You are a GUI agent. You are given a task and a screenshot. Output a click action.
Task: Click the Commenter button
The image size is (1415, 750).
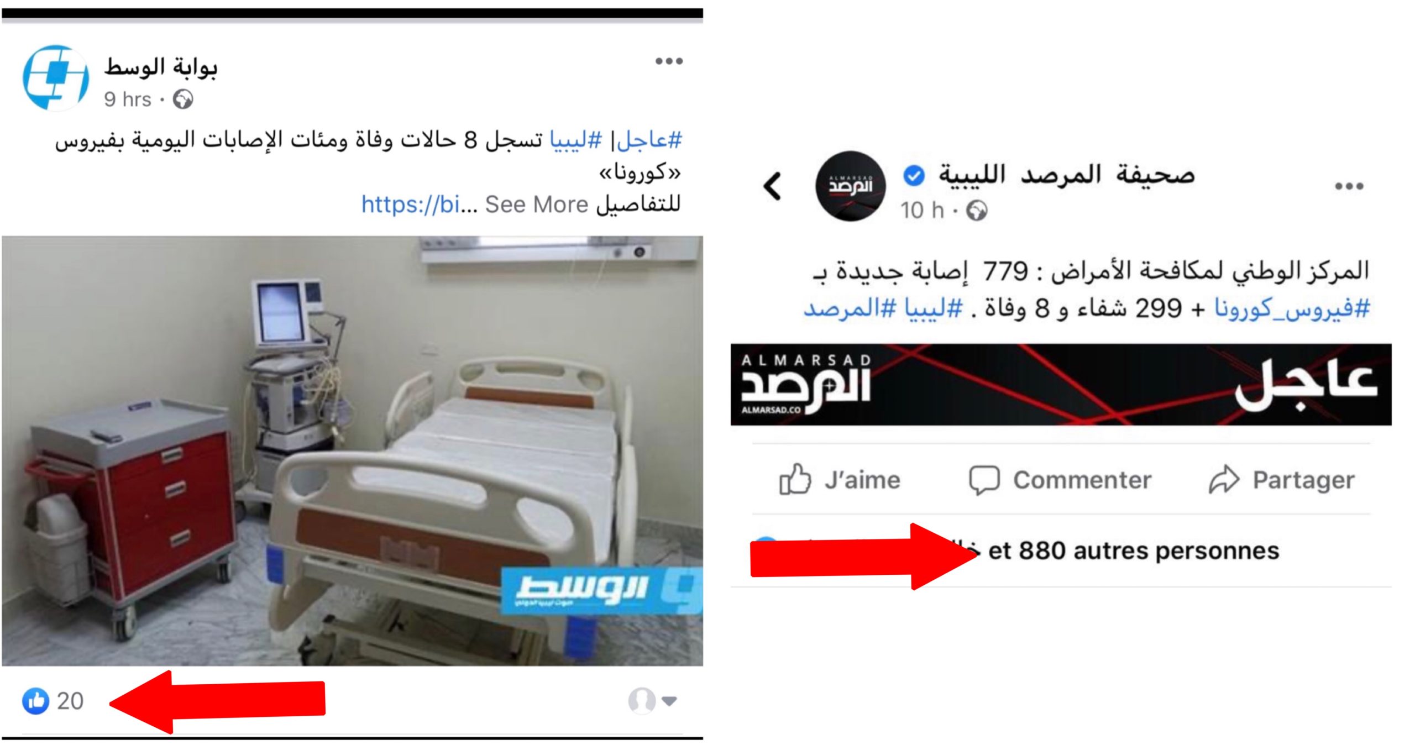click(x=1060, y=480)
